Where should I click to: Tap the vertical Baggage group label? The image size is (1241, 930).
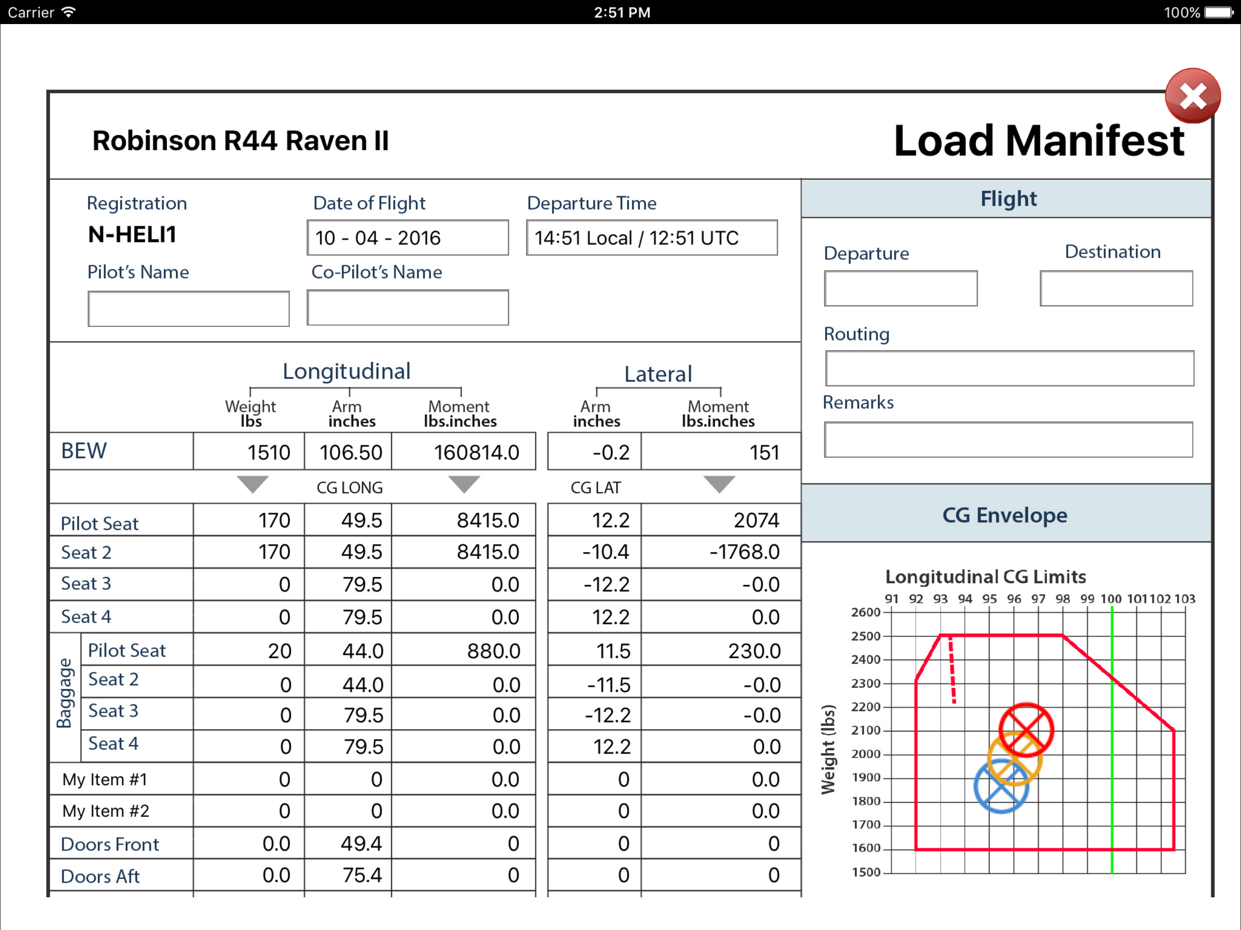pos(65,693)
